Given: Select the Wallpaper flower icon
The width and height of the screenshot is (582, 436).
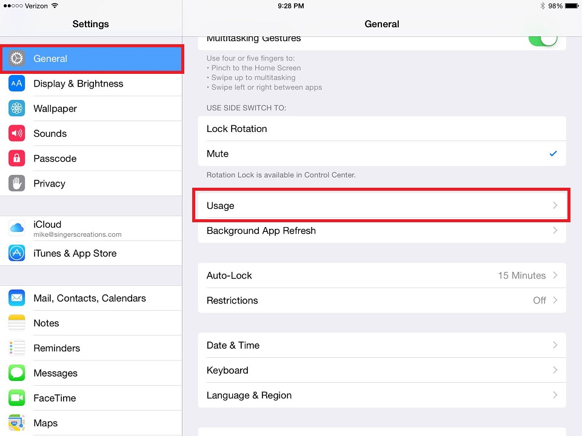Looking at the screenshot, I should tap(17, 108).
